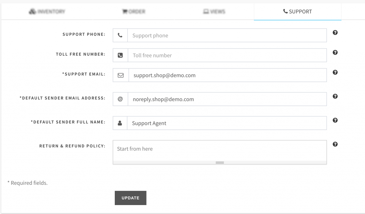This screenshot has height=214, width=365.
Task: Select the Support tab
Action: 297,11
